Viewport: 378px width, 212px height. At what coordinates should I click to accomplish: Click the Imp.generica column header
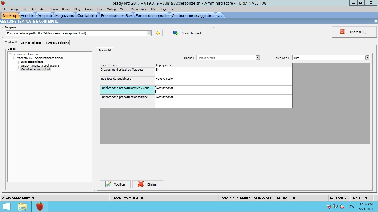pyautogui.click(x=224, y=65)
